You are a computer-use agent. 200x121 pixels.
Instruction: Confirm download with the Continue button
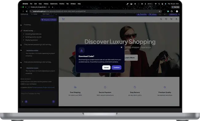116,67
